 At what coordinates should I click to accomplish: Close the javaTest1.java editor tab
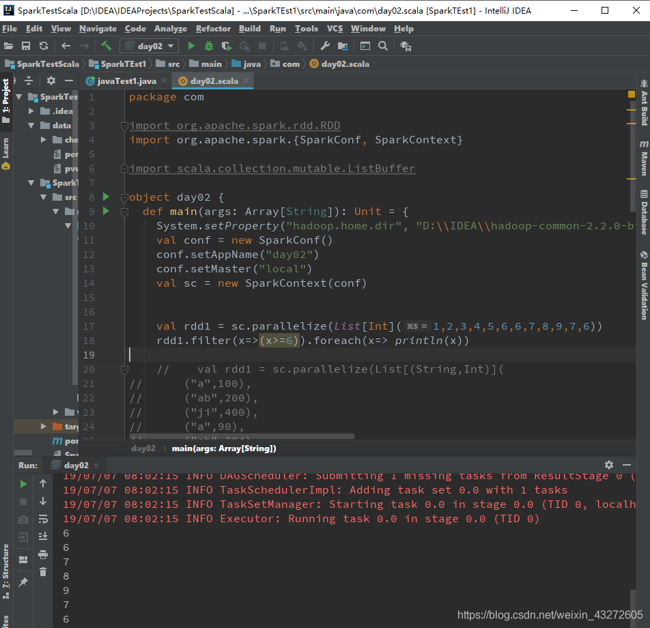pos(164,81)
